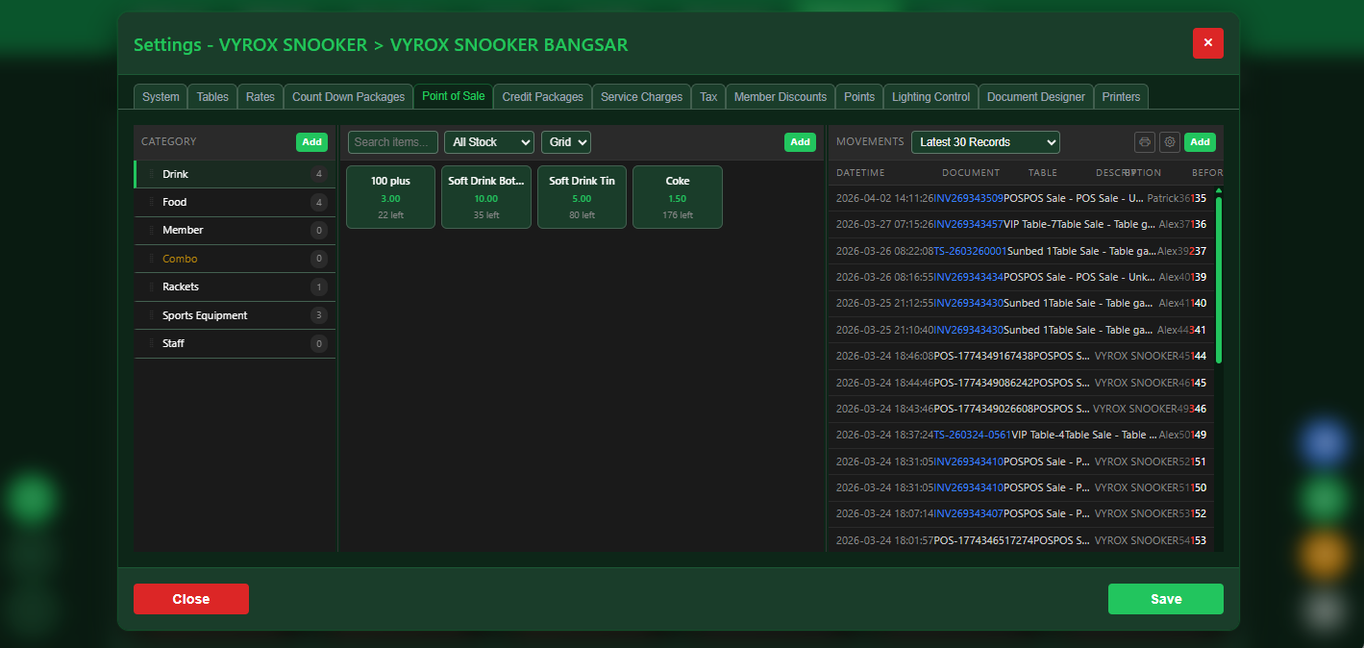Open the Grid view selector dropdown
This screenshot has height=648, width=1364.
(x=565, y=141)
